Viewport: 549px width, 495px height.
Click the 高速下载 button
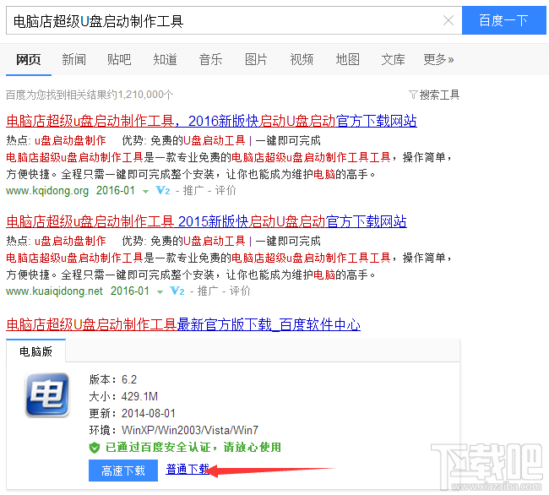click(123, 471)
